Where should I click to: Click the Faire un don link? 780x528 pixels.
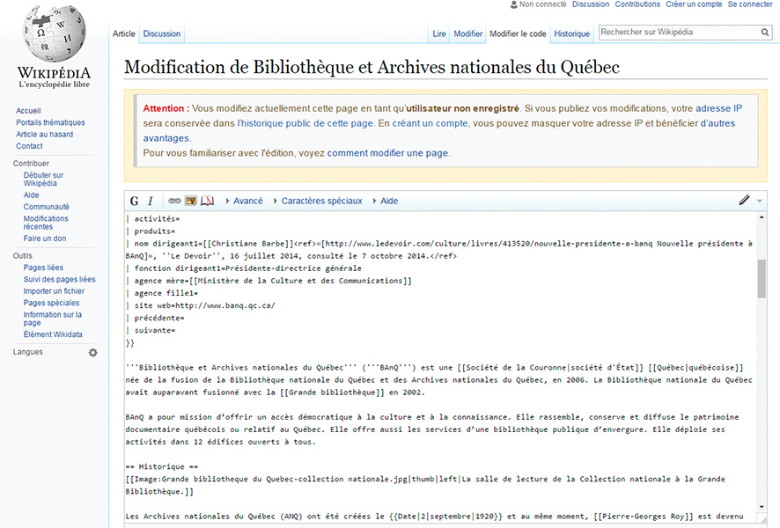[45, 238]
